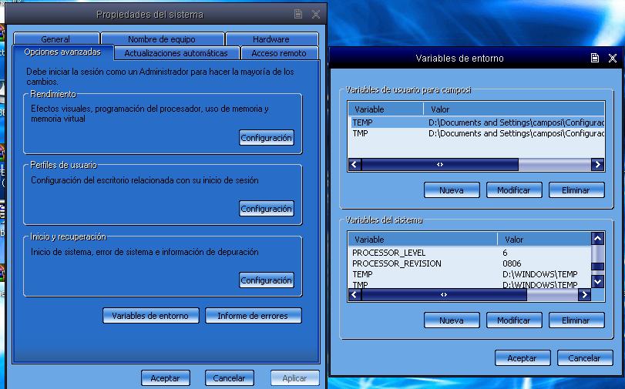This screenshot has width=625, height=389.
Task: Click the Informe de errores button
Action: coord(253,316)
